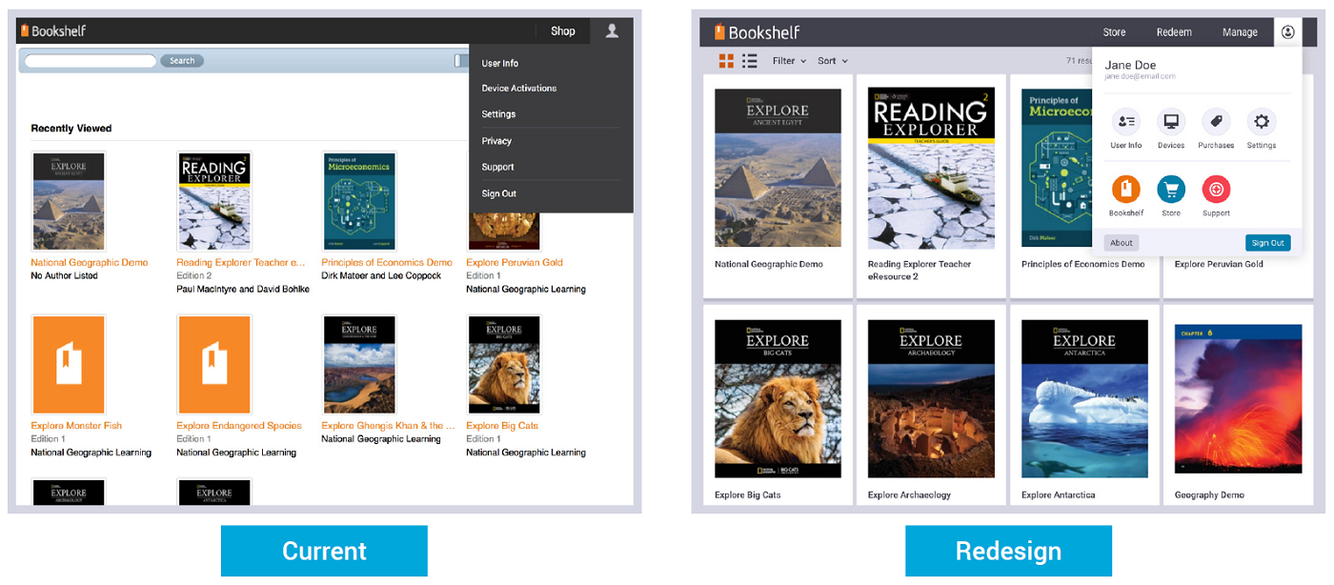Screen dimensions: 1334x585
Task: Click the About button in Redesign panel
Action: (x=1122, y=243)
